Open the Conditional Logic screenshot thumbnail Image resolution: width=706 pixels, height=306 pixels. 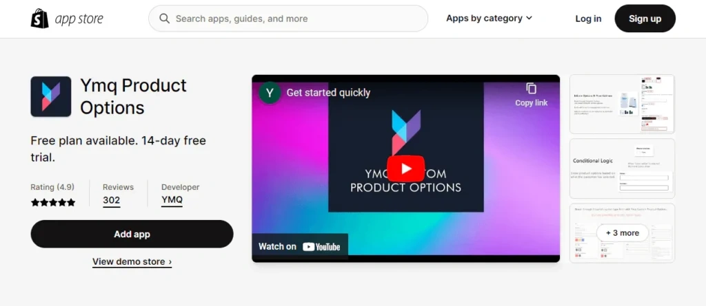pyautogui.click(x=622, y=168)
